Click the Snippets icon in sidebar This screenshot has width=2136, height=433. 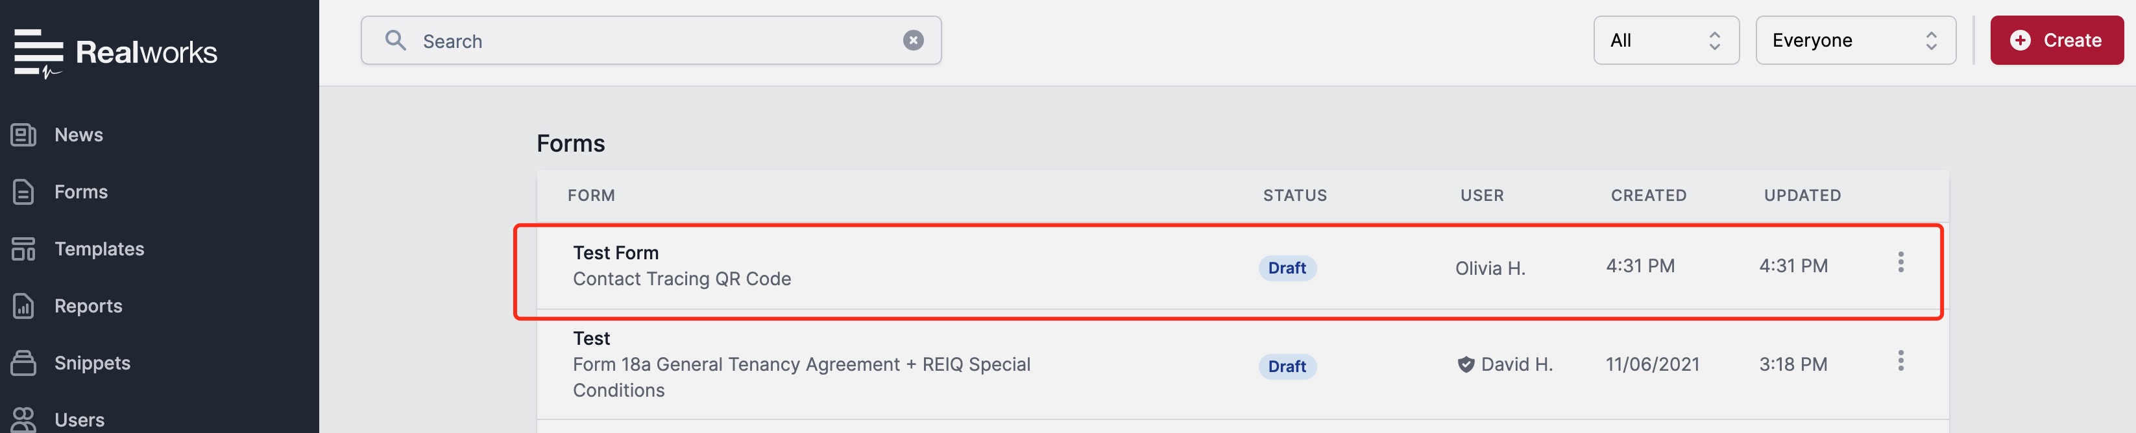tap(23, 364)
